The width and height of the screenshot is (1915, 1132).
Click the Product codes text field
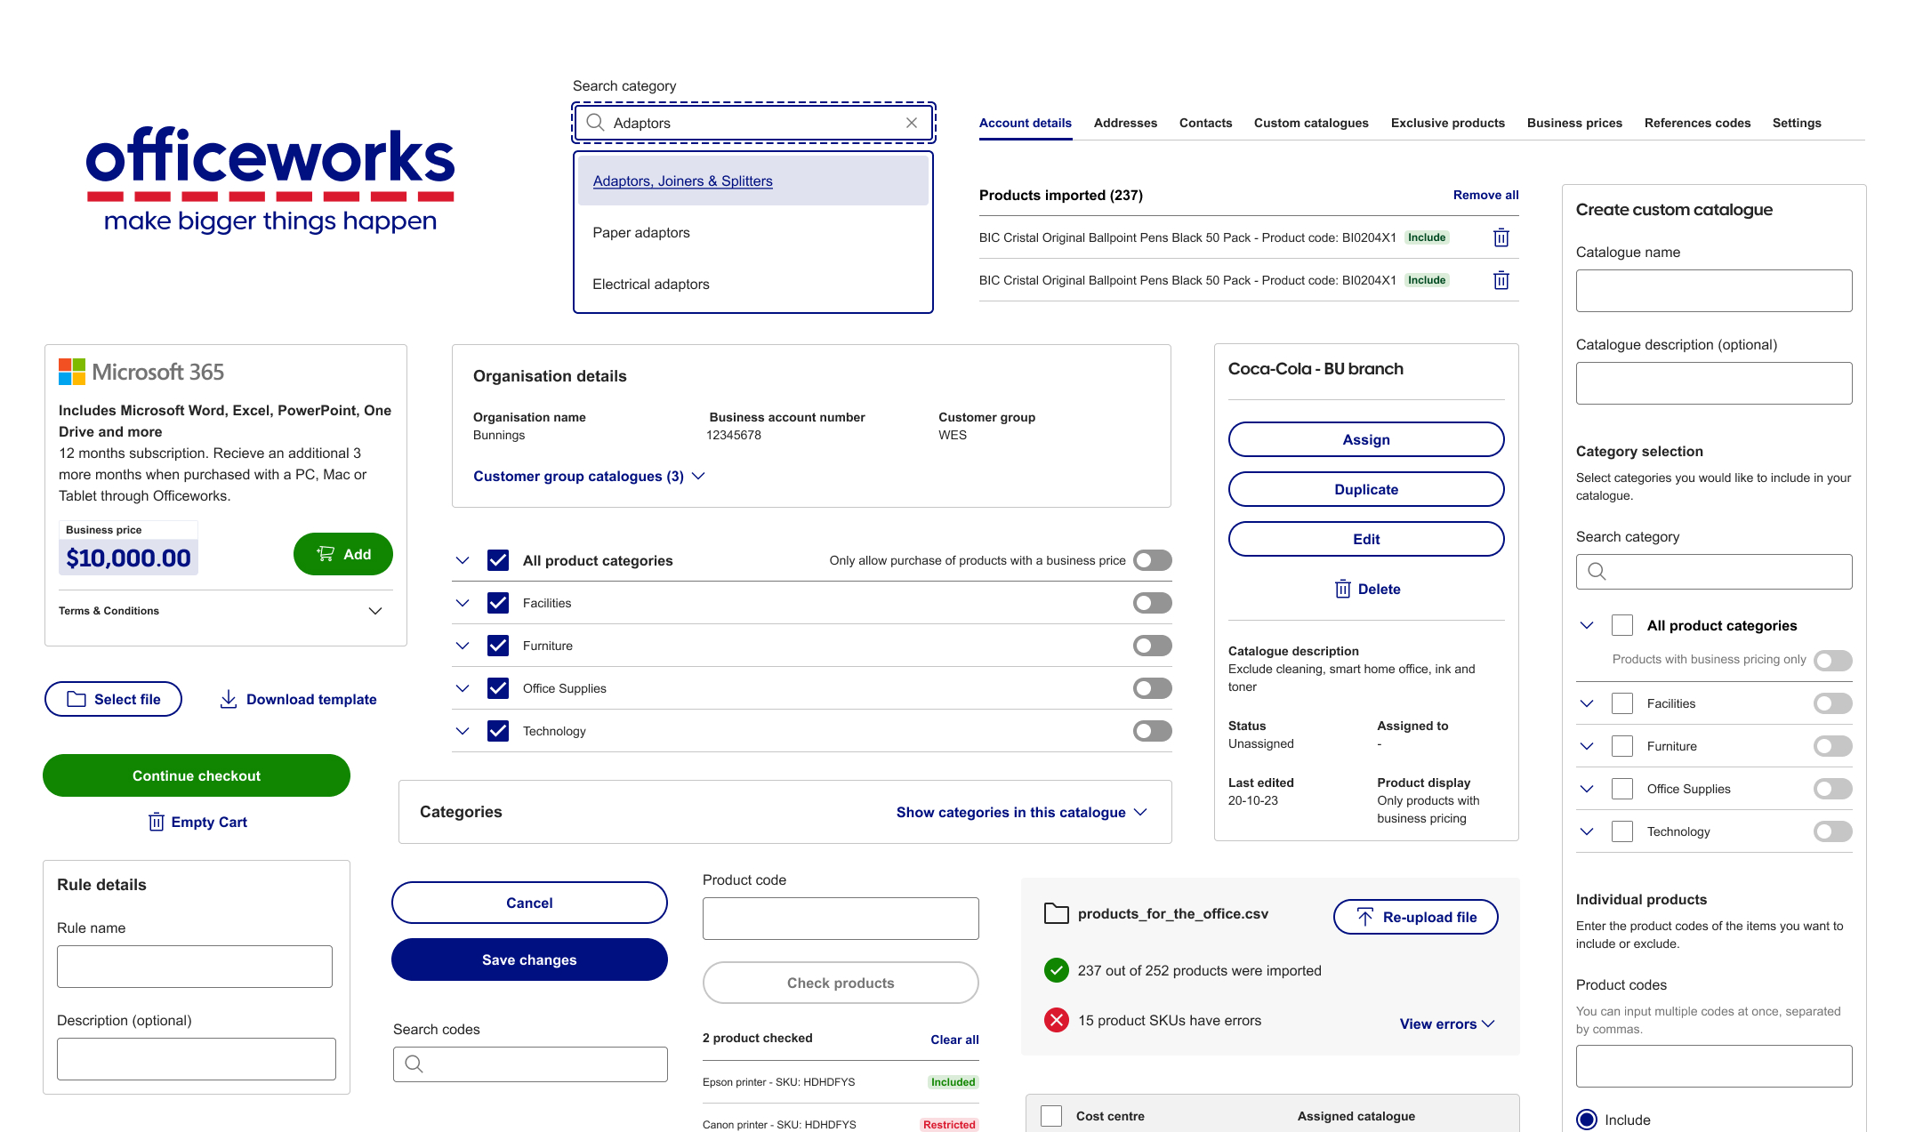[1713, 1066]
